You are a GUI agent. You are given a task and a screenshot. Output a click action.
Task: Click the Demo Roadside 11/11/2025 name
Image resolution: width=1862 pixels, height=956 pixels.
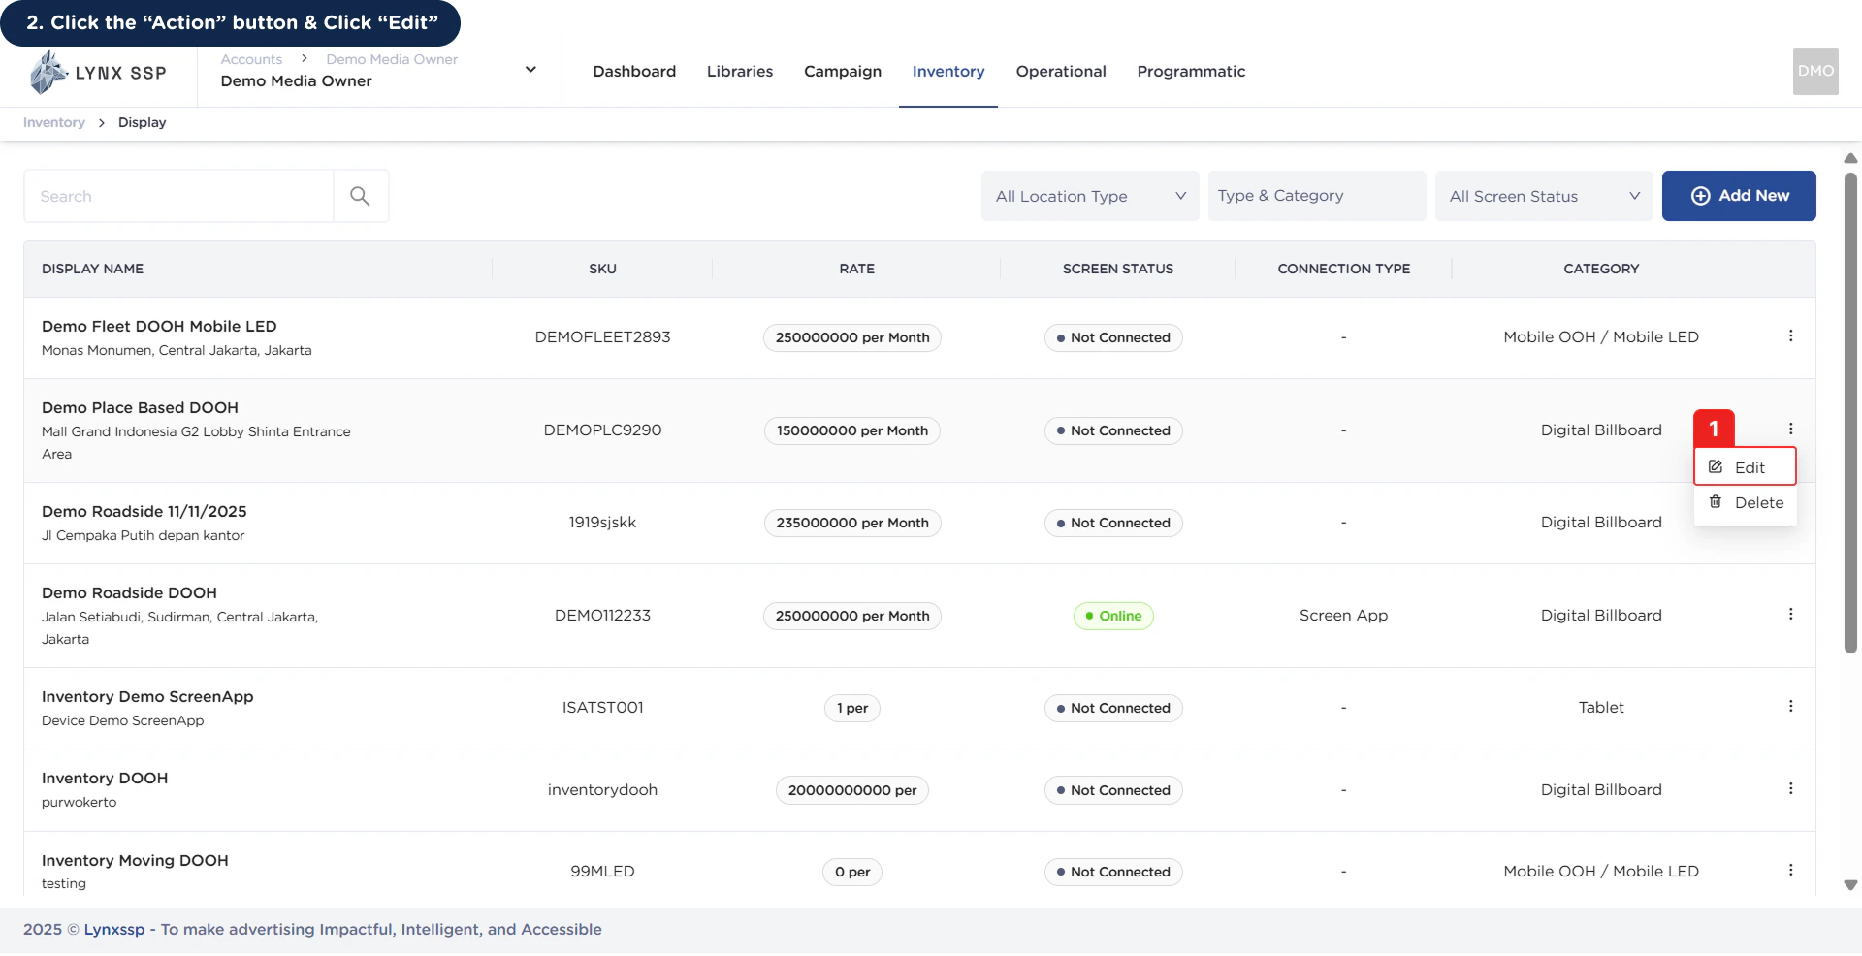click(144, 511)
